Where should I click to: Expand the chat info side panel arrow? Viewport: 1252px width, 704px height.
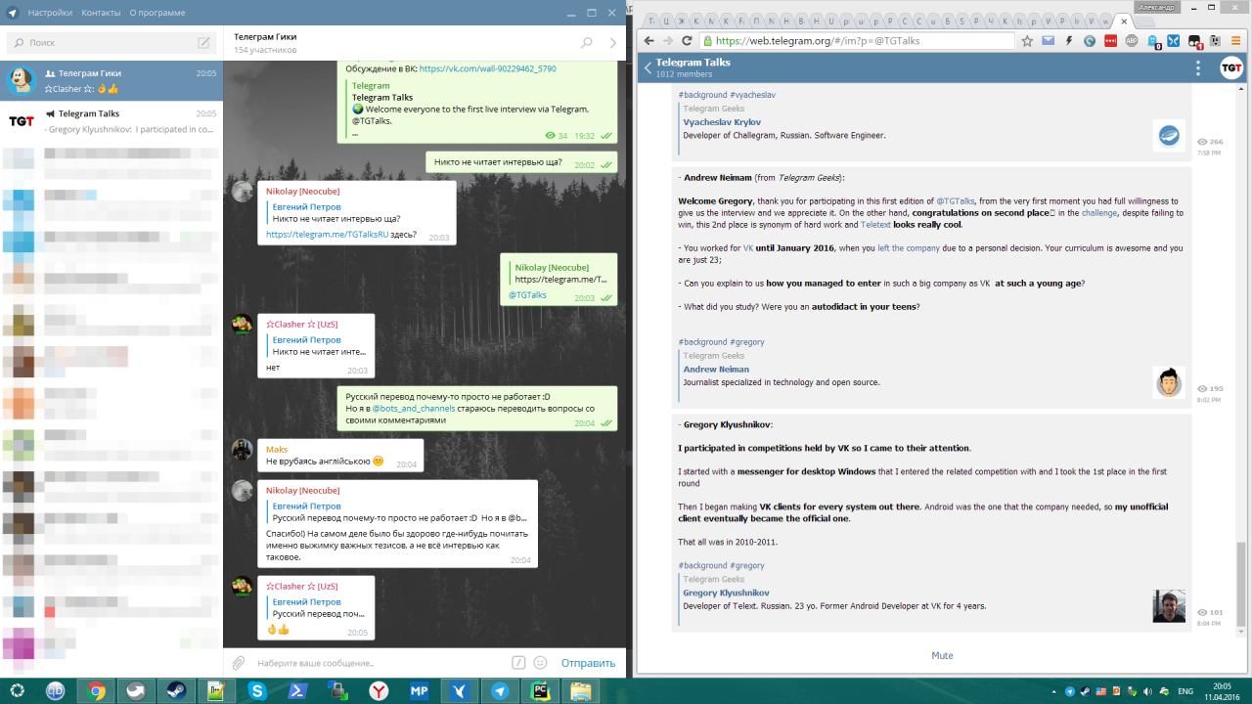(613, 43)
